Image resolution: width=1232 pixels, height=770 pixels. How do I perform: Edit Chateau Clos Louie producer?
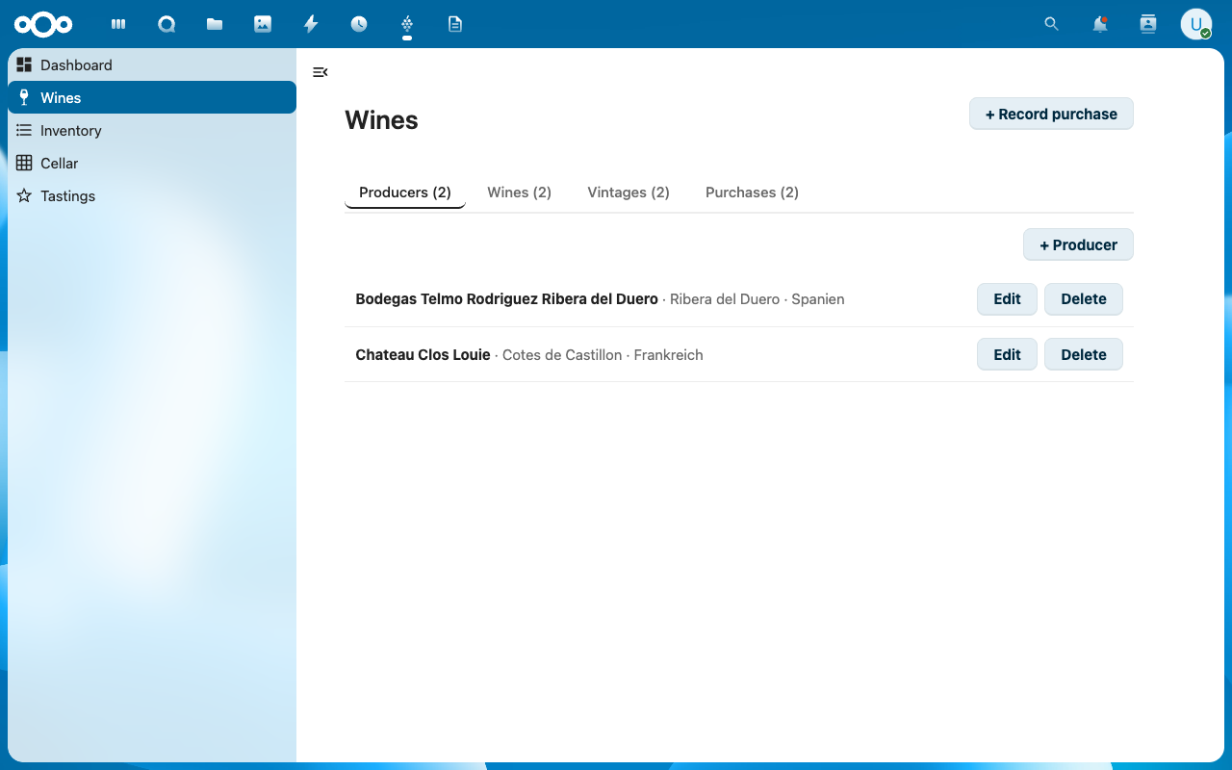pyautogui.click(x=1007, y=354)
